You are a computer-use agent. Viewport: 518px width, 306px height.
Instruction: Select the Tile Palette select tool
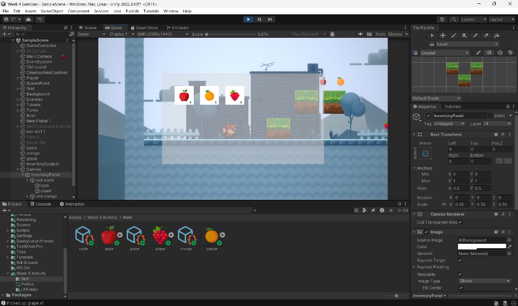[432, 35]
